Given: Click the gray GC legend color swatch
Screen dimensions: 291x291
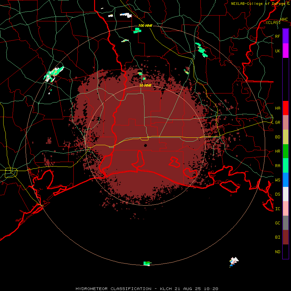Looking at the screenshot, I should click(x=286, y=223).
